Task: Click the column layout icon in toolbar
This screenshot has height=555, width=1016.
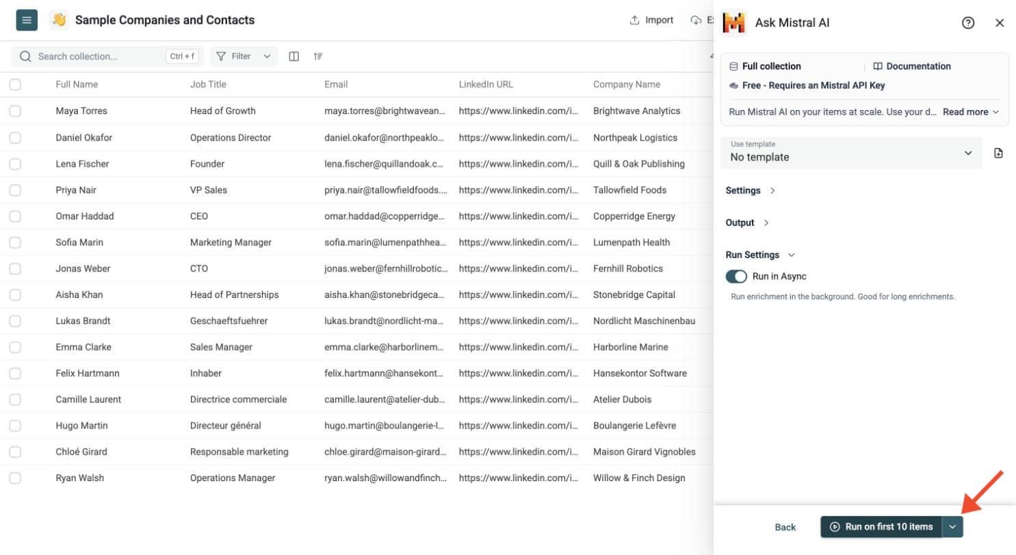Action: click(x=294, y=56)
